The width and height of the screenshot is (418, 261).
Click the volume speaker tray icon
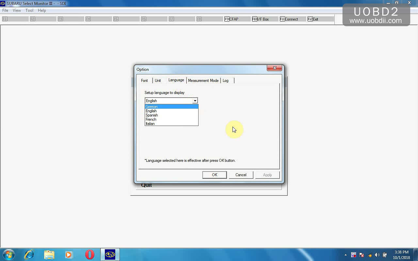tap(377, 255)
